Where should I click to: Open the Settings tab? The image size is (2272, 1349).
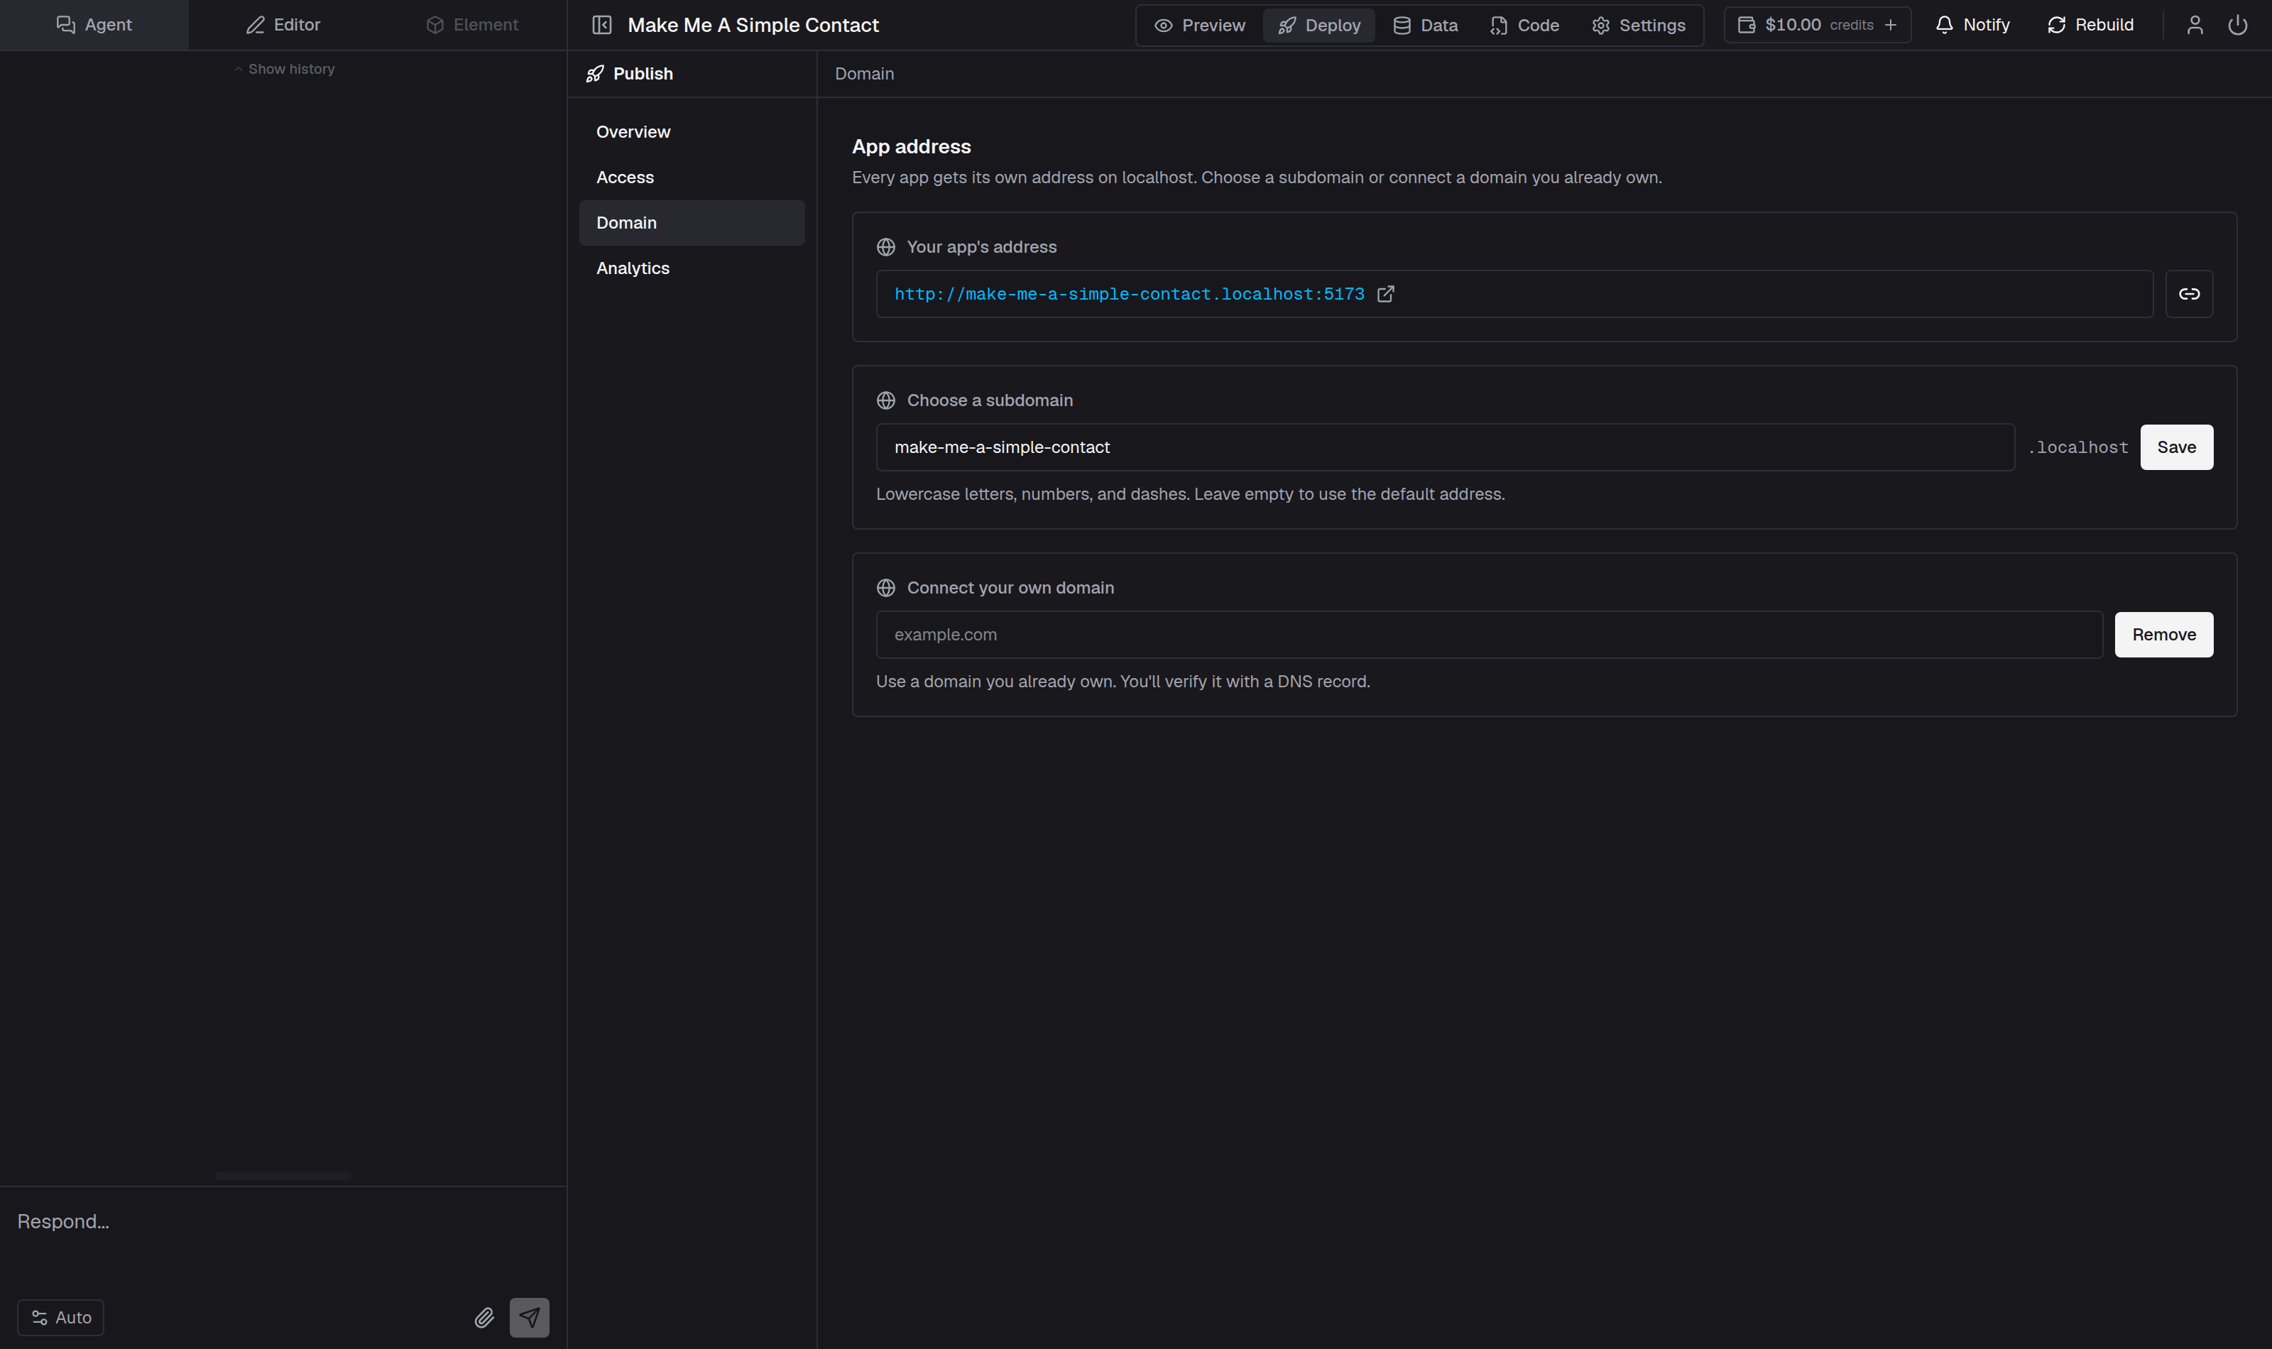click(x=1639, y=25)
